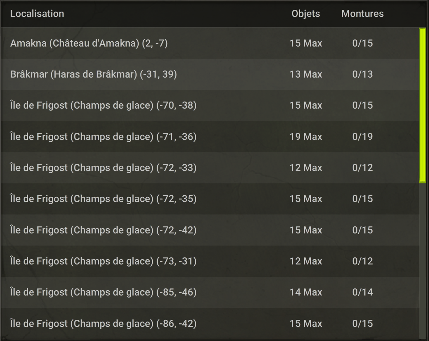Click the 0/13 mounts value for Brâkmar
429x341 pixels.
[362, 74]
